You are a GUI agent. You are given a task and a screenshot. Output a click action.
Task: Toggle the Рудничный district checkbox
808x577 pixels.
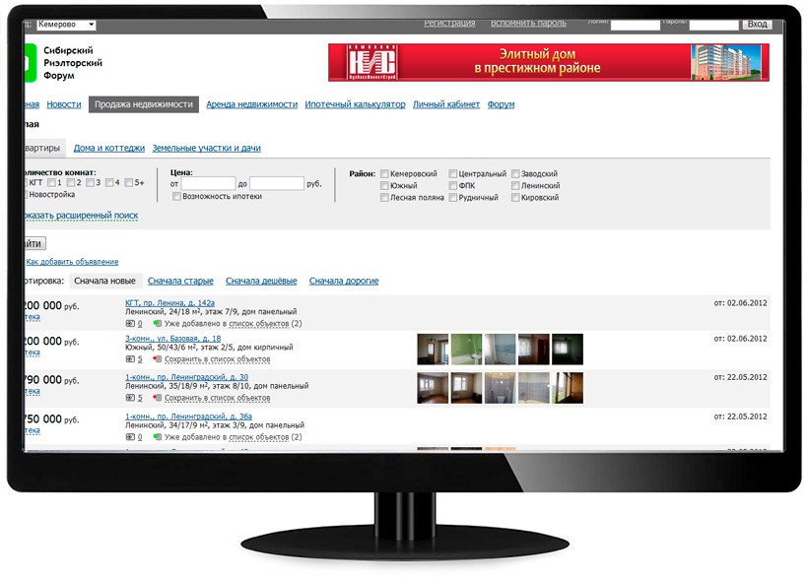click(x=453, y=198)
